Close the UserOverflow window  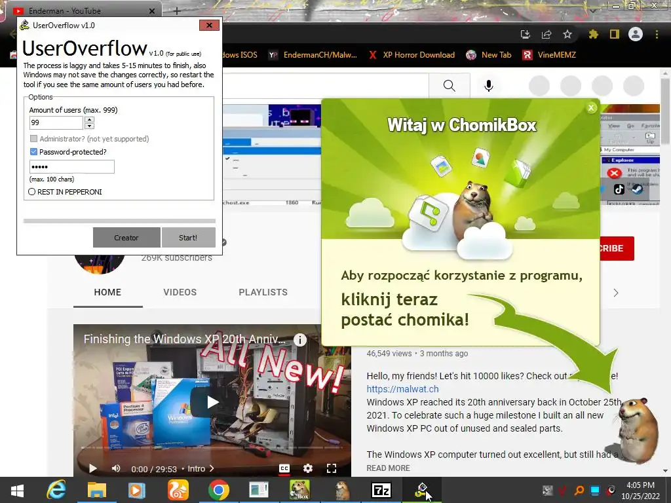209,26
